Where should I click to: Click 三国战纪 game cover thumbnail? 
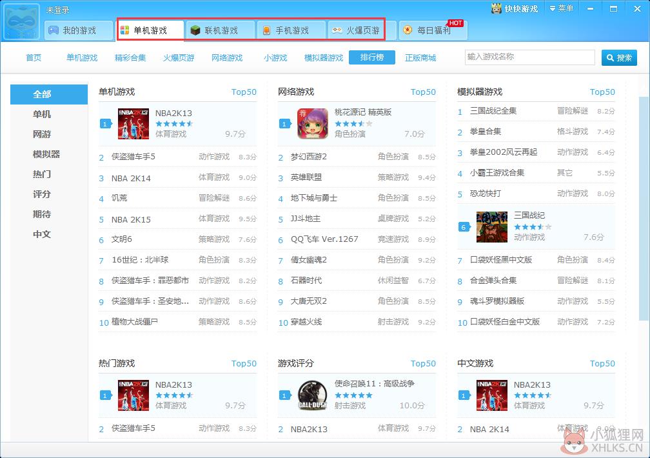[492, 227]
